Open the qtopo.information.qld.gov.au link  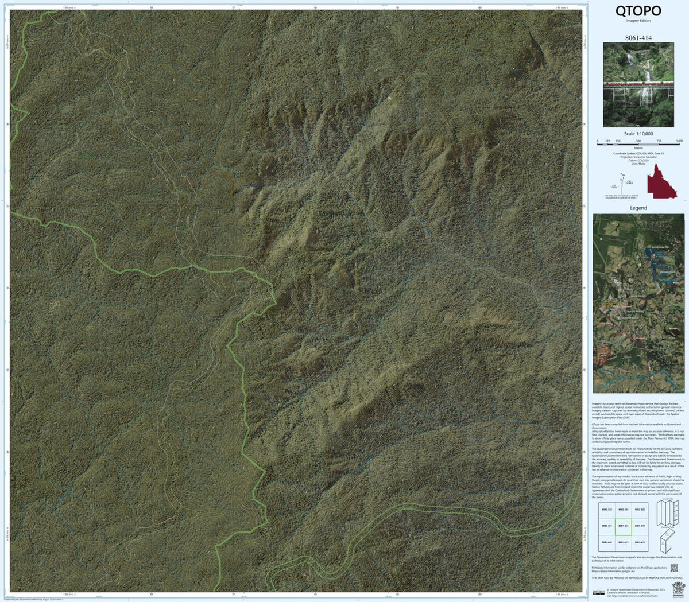click(x=614, y=571)
